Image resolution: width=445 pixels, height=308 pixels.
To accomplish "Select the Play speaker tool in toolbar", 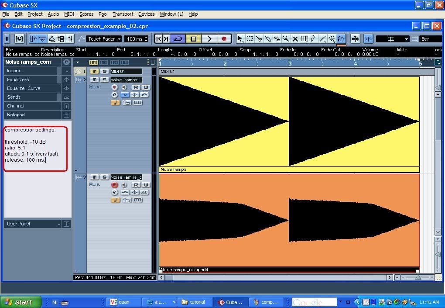I will 332,38.
